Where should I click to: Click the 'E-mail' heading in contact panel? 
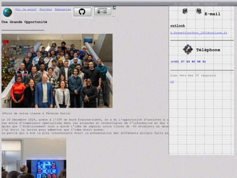[212, 14]
